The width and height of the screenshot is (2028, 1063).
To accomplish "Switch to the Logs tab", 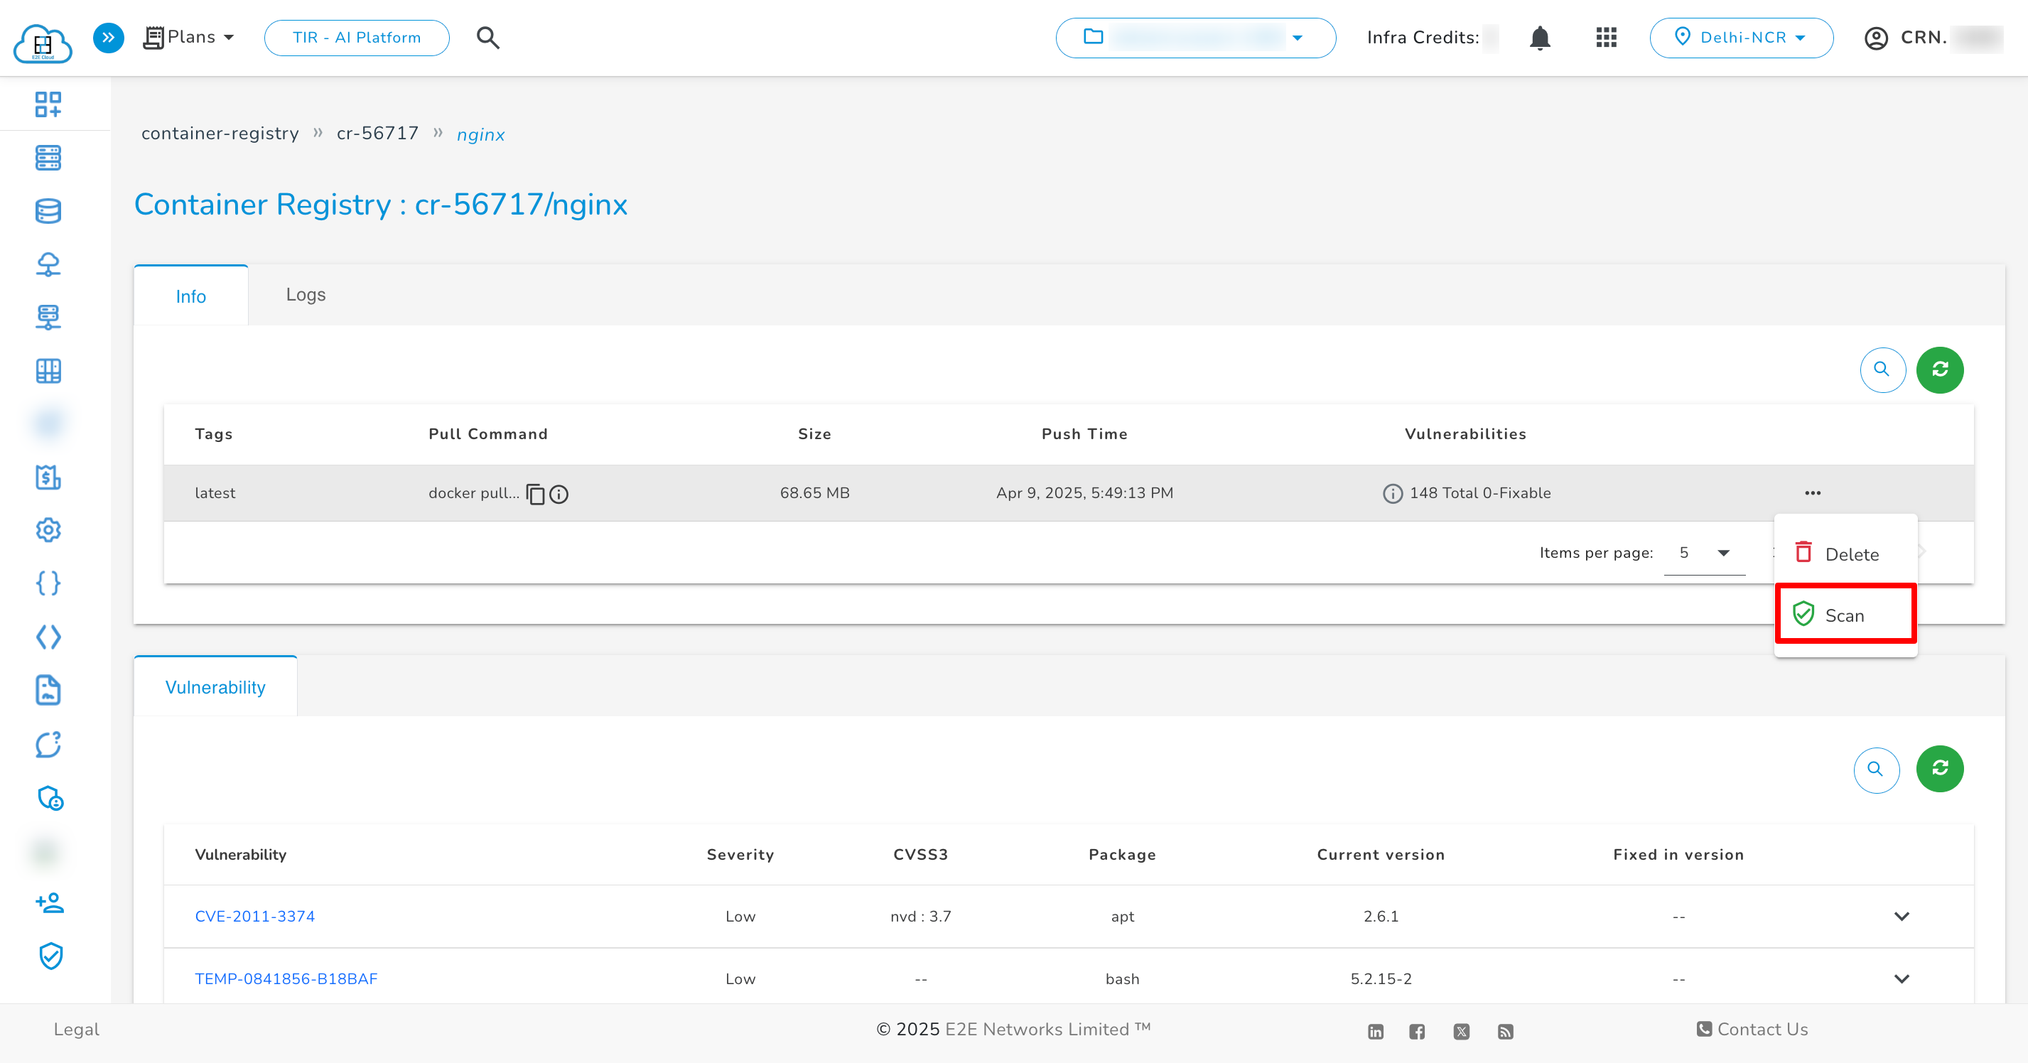I will pyautogui.click(x=306, y=294).
